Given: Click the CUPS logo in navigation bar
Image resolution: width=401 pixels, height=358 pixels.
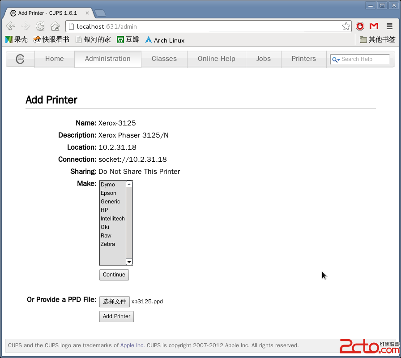Looking at the screenshot, I should point(20,59).
